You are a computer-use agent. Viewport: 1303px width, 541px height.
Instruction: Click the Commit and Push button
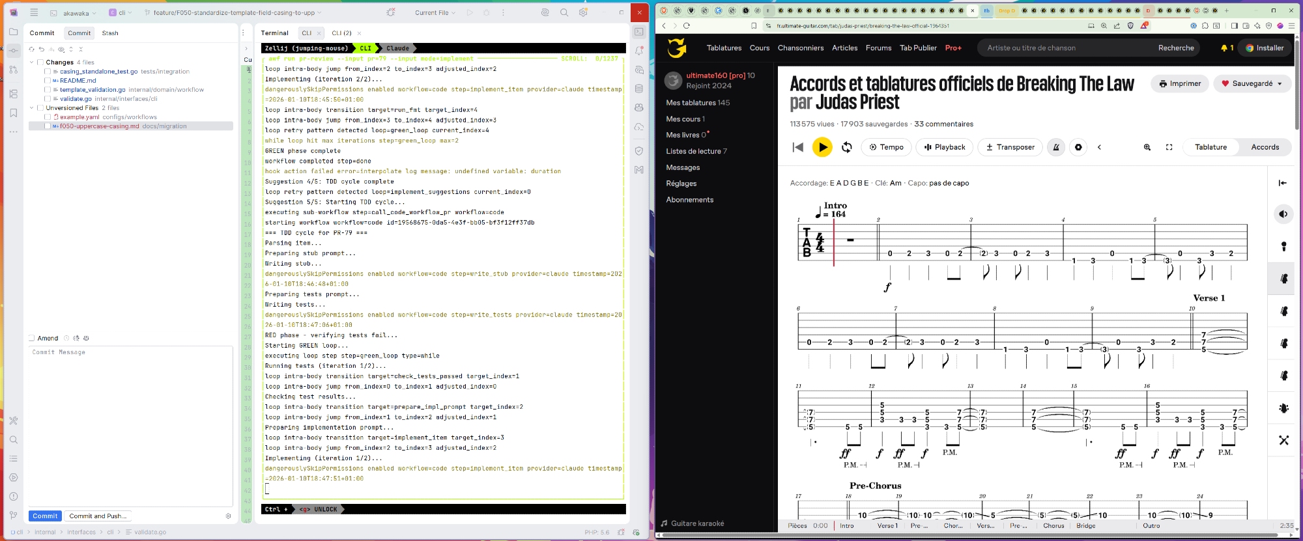98,516
